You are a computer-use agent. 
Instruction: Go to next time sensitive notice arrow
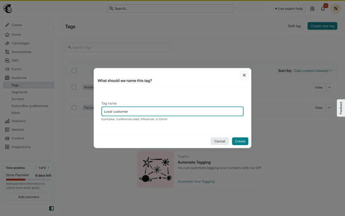click(48, 168)
